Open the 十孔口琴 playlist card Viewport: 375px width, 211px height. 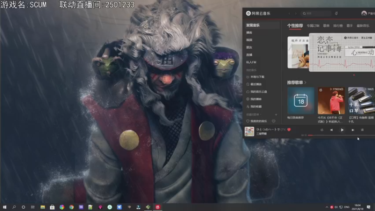point(361,100)
